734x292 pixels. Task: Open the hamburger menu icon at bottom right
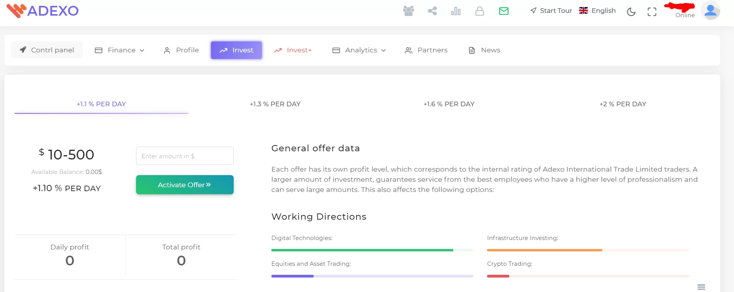click(701, 287)
